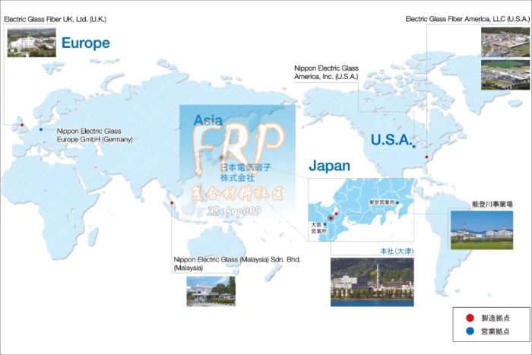Viewport: 532px width, 355px height.
Task: Click the 本社(大津) label
Action: coord(397,251)
